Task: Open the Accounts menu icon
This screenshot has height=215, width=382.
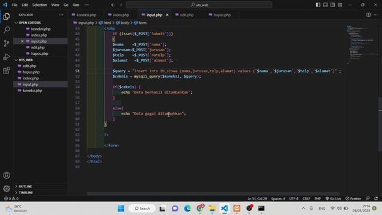Action: tap(7, 175)
